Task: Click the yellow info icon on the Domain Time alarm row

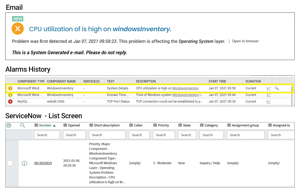Action: 10,95
